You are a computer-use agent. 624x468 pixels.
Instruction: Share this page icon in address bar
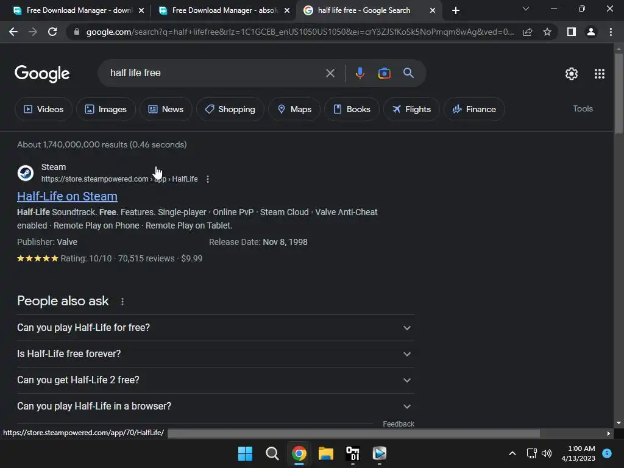(528, 32)
